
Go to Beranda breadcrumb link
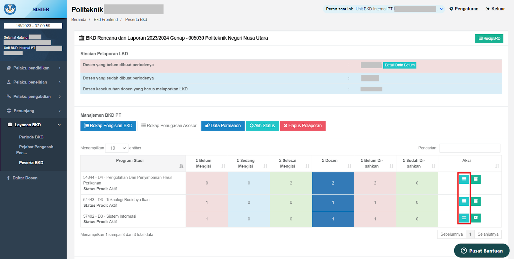(79, 20)
